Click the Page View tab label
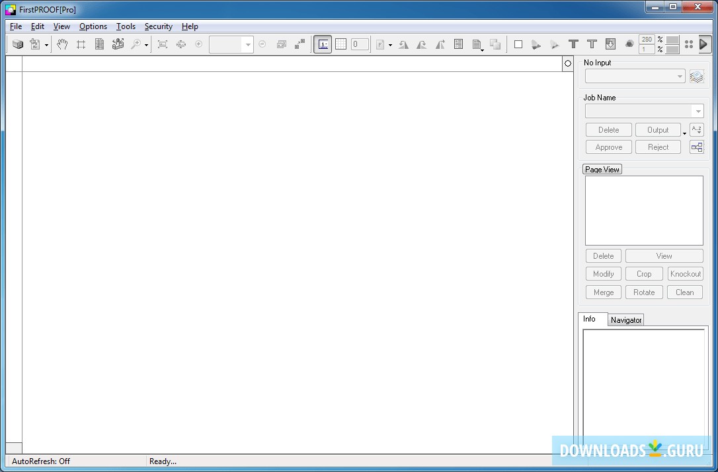The height and width of the screenshot is (472, 718). pyautogui.click(x=602, y=169)
